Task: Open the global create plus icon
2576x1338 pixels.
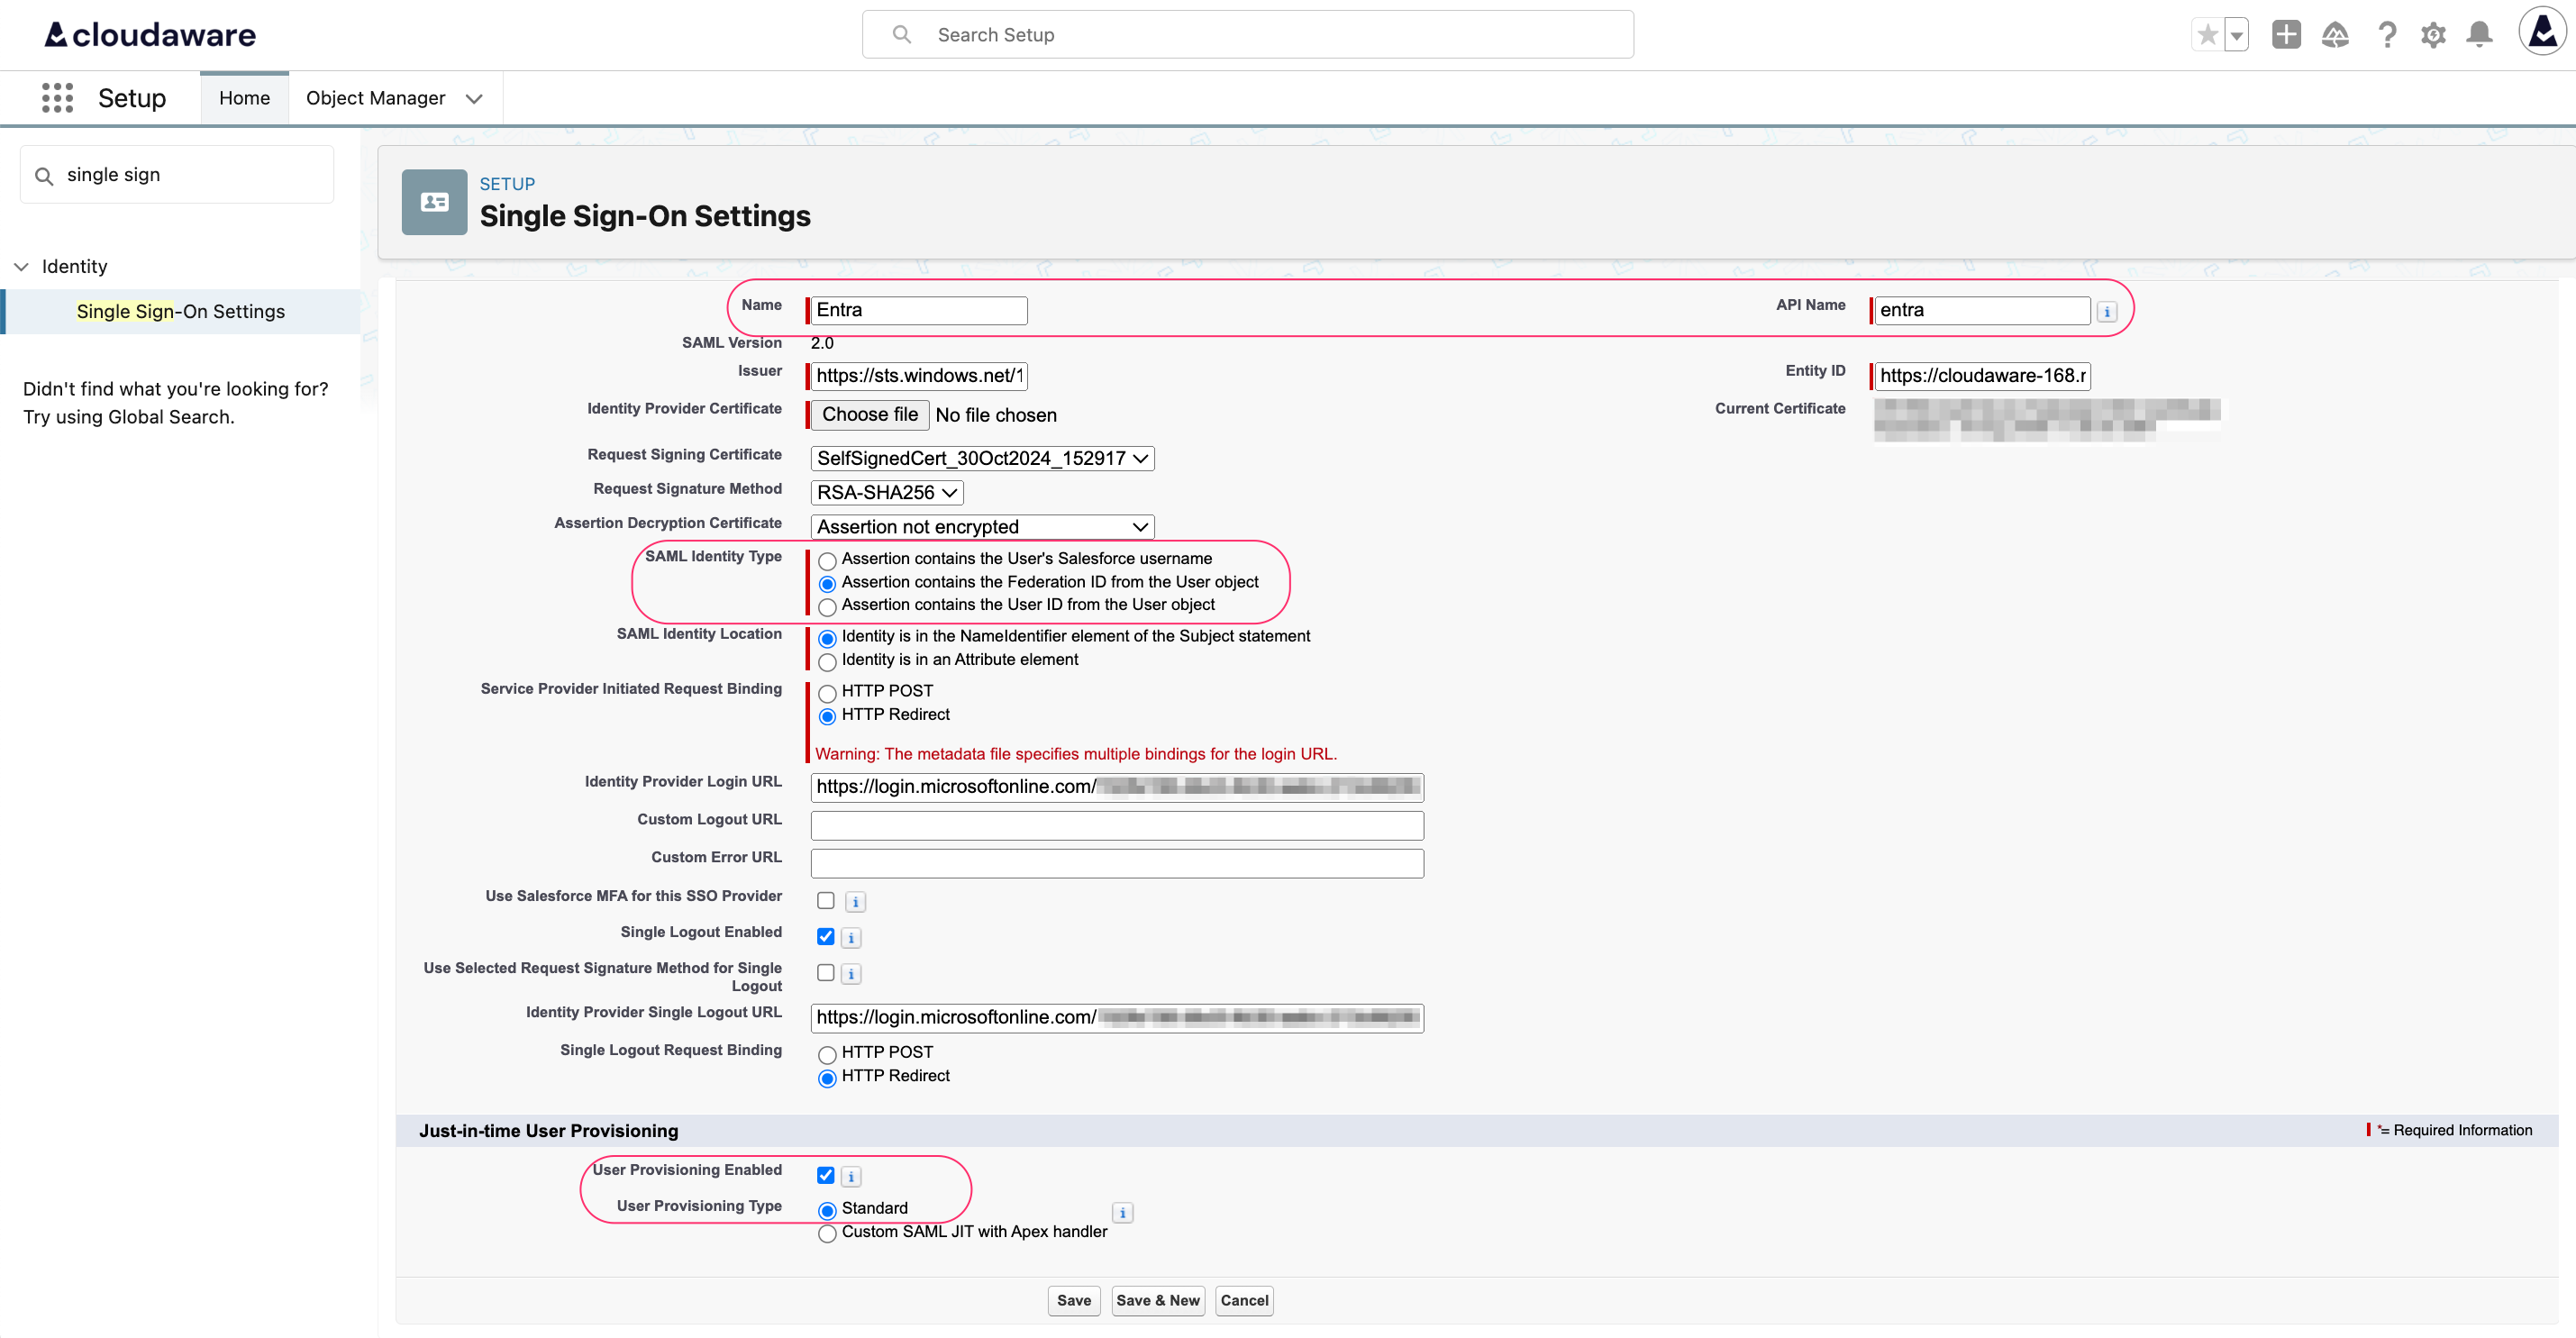Action: [2286, 34]
